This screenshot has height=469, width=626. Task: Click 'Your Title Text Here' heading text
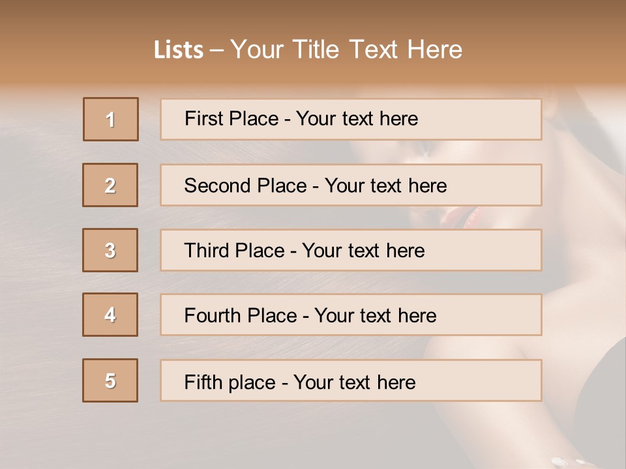pyautogui.click(x=346, y=50)
